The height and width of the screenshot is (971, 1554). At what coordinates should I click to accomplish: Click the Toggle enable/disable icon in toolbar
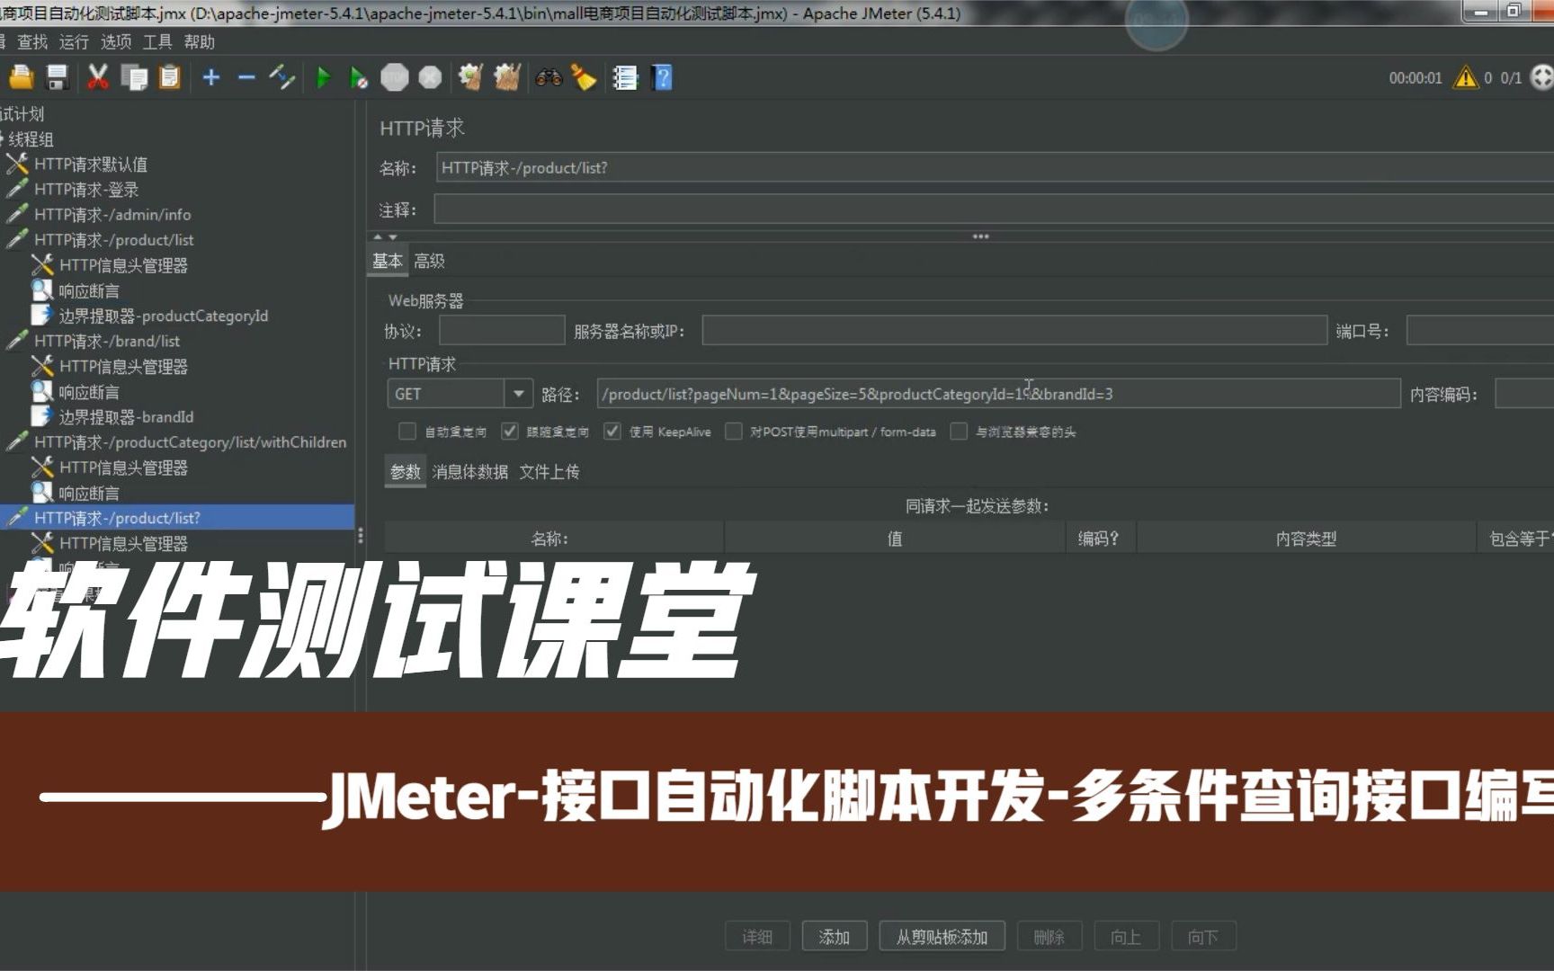[x=282, y=78]
